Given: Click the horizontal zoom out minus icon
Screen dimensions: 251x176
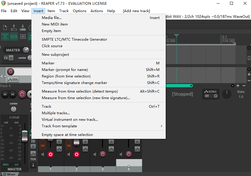Looking at the screenshot, I should click(x=244, y=85).
